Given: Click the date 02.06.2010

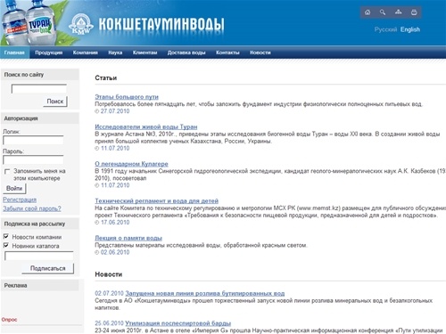Looking at the screenshot, I should (115, 252).
